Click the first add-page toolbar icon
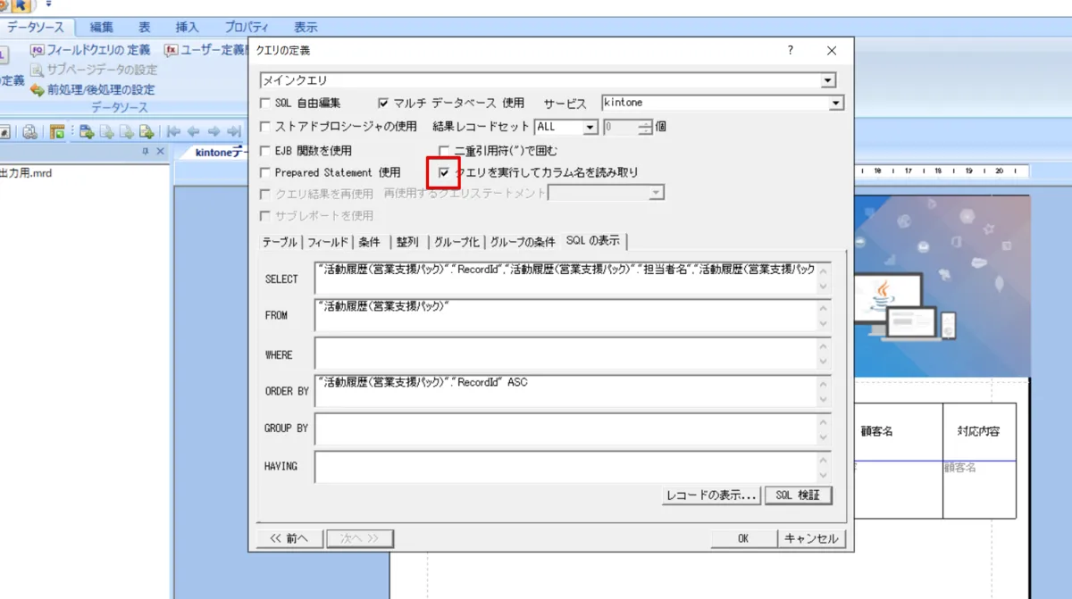The height and width of the screenshot is (599, 1072). coord(87,132)
